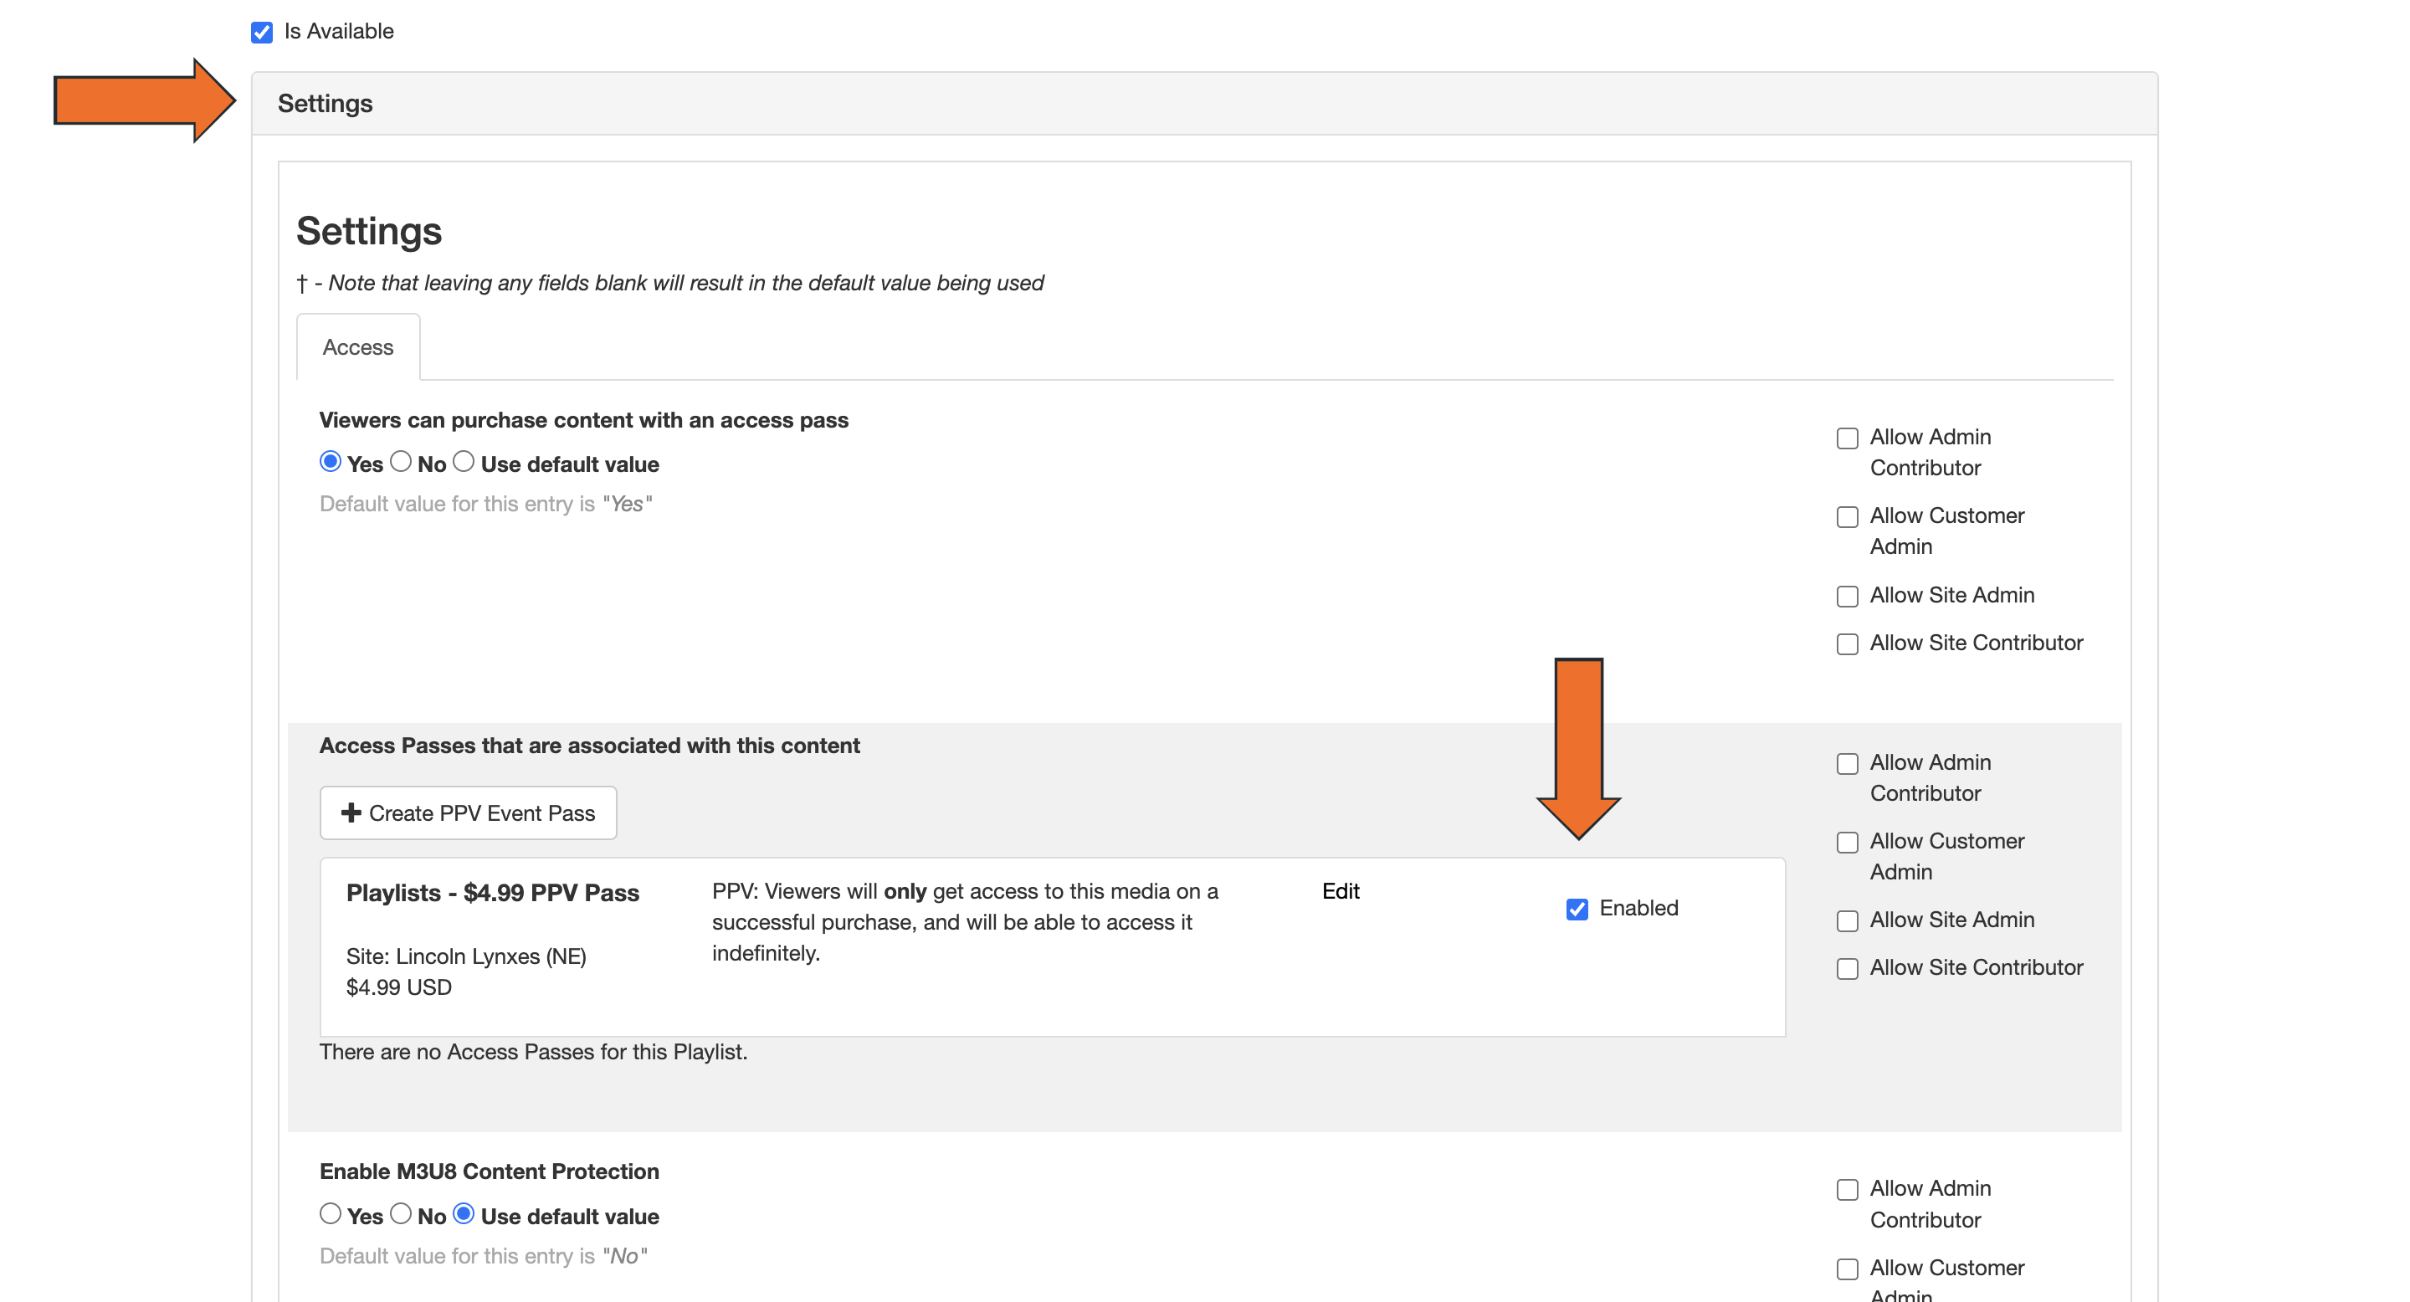Screen dimensions: 2410x1302
Task: Check Allow Site Admin beside the Access Passes section
Action: pos(1847,920)
